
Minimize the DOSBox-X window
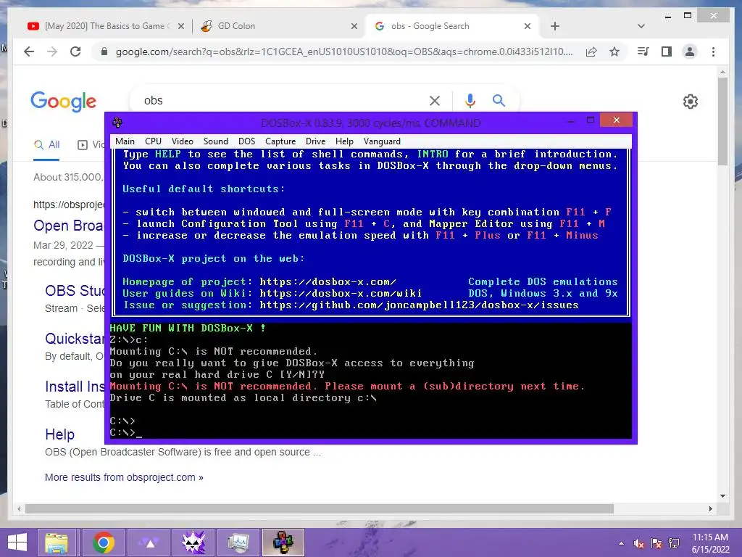click(x=571, y=121)
